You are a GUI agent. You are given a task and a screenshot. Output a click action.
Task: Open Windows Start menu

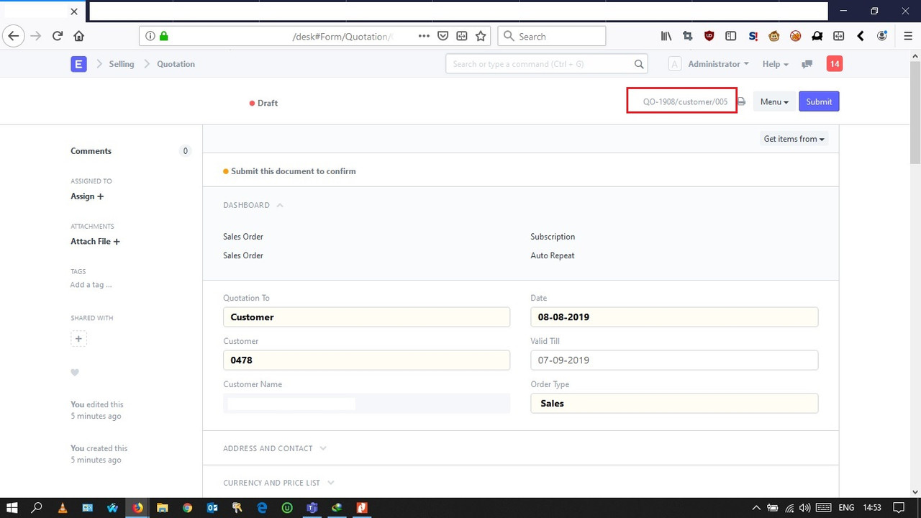(12, 507)
